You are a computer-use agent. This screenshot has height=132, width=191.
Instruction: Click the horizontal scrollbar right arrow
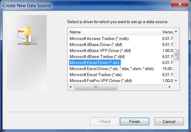click(x=170, y=87)
